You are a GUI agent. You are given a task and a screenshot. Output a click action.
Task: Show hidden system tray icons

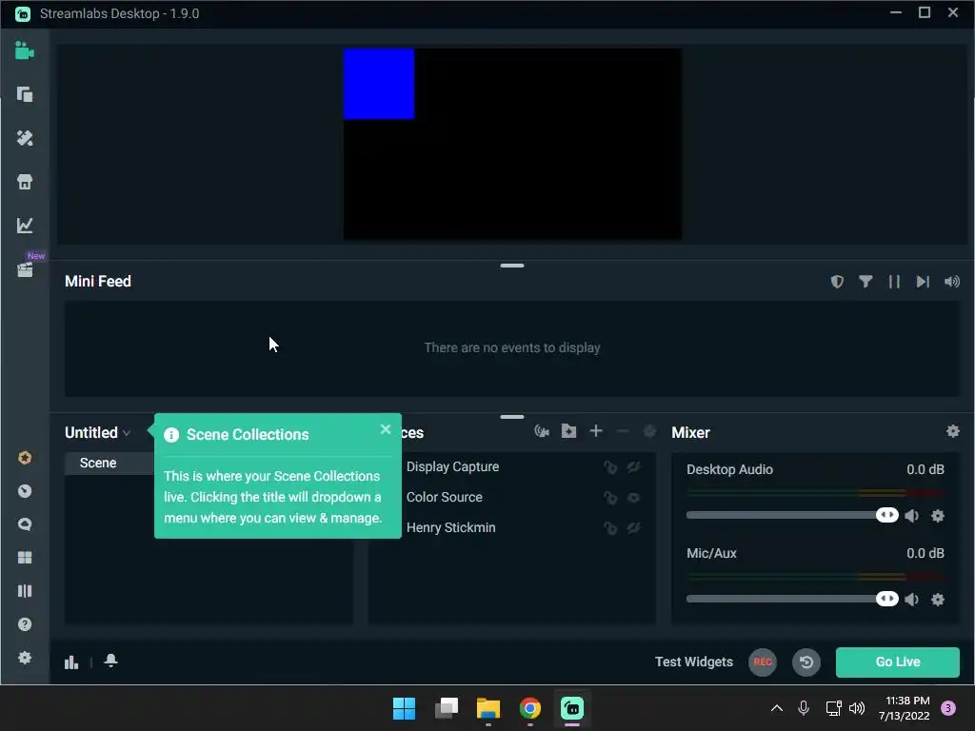pyautogui.click(x=777, y=708)
